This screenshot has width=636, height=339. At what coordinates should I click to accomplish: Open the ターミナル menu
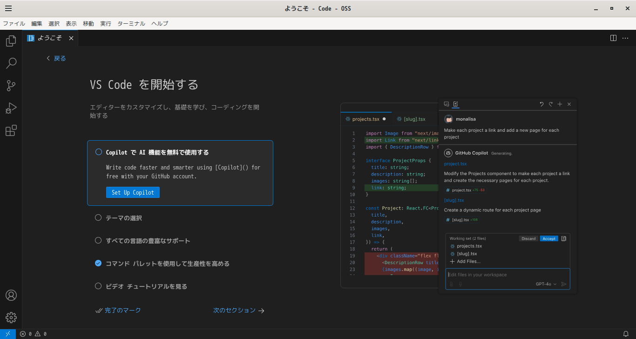point(131,24)
